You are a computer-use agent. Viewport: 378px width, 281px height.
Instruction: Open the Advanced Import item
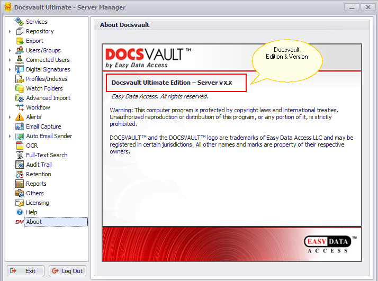click(48, 98)
